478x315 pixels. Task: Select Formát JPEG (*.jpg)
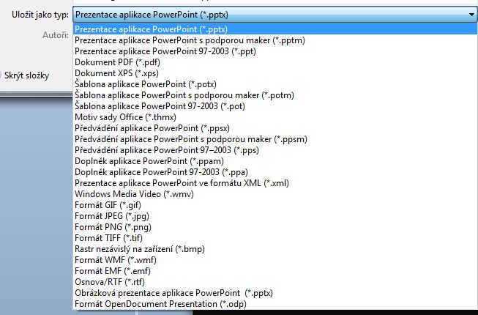(x=275, y=216)
